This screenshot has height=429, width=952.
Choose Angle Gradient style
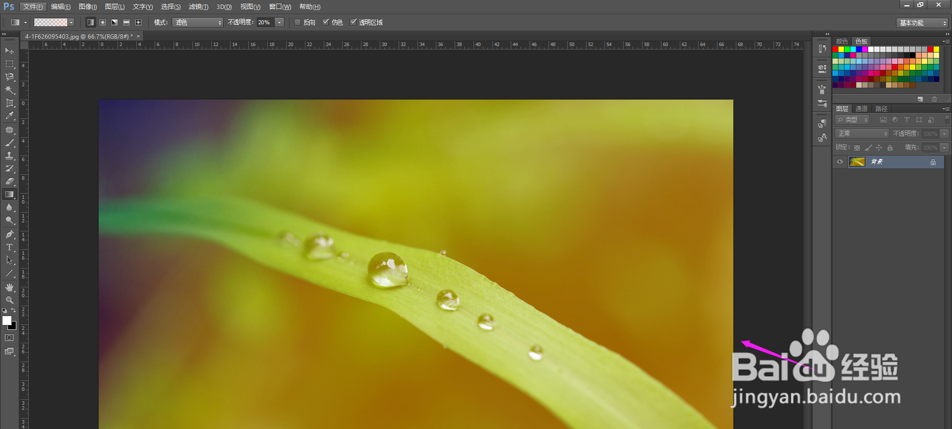(x=115, y=22)
